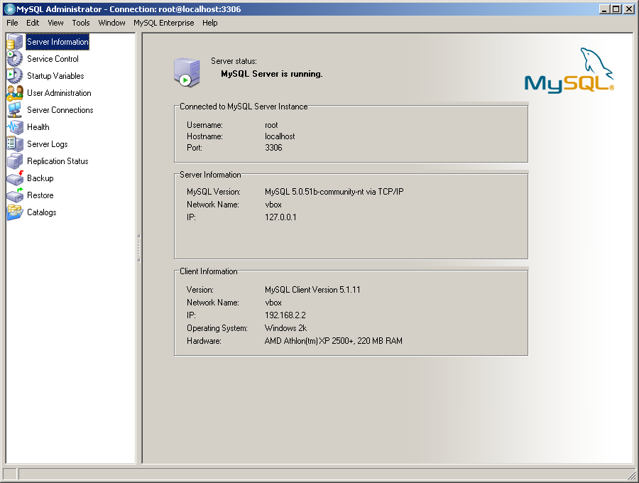Click the Server Information sidebar icon
Image resolution: width=639 pixels, height=483 pixels.
click(x=15, y=42)
